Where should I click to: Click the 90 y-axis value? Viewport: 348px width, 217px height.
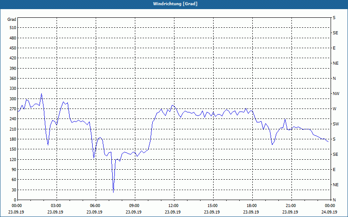click(13, 170)
